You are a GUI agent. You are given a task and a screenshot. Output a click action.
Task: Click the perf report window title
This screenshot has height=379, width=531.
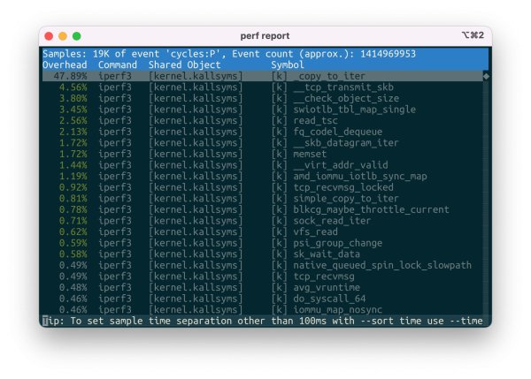[x=265, y=36]
